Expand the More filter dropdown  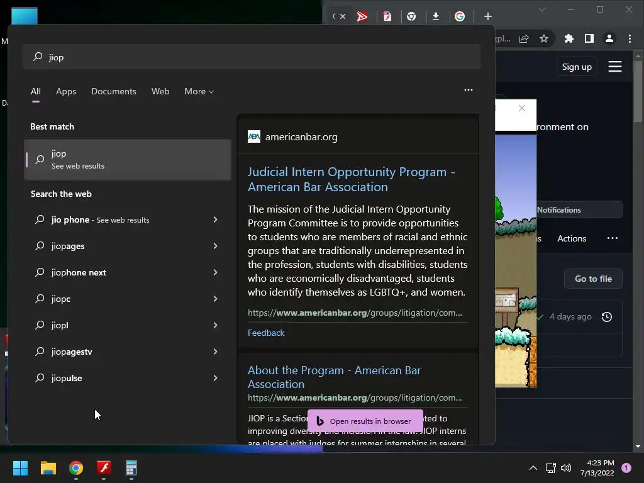click(199, 92)
